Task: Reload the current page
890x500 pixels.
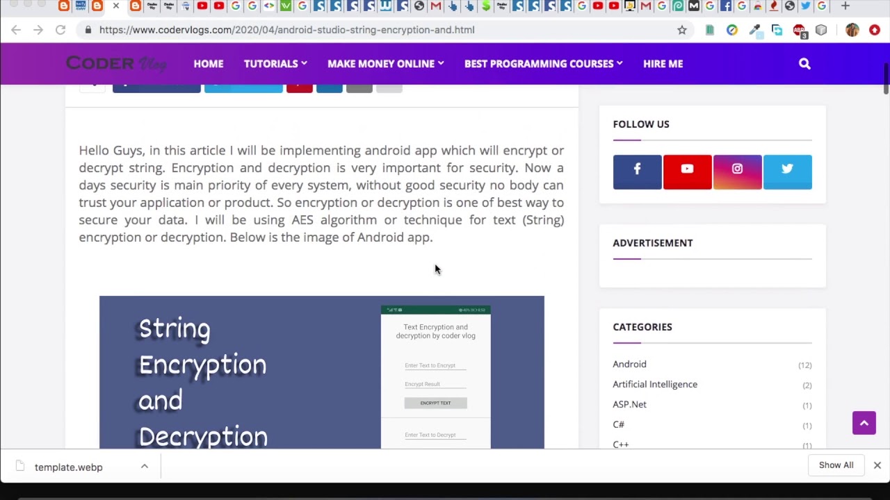Action: [x=60, y=30]
